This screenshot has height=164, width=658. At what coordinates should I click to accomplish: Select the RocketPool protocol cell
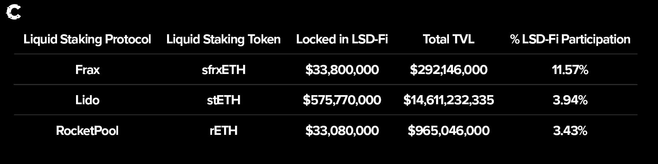click(87, 130)
